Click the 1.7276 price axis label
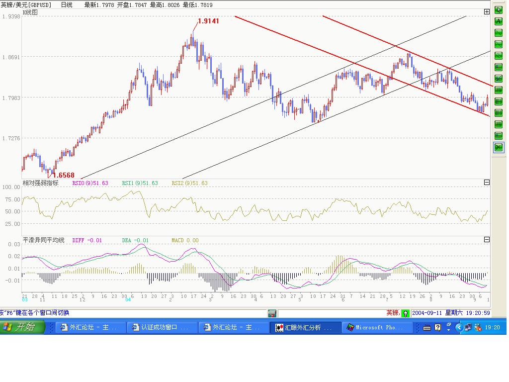The image size is (509, 382). pyautogui.click(x=11, y=138)
